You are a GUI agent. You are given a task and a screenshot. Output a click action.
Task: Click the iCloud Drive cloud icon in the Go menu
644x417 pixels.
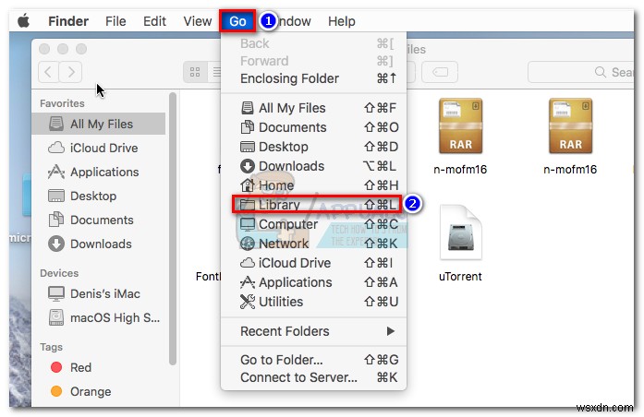(x=248, y=262)
